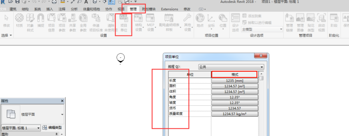349x136 pixels.
Task: Click the 长度 format button 1235 [mm]
Action: 235,81
